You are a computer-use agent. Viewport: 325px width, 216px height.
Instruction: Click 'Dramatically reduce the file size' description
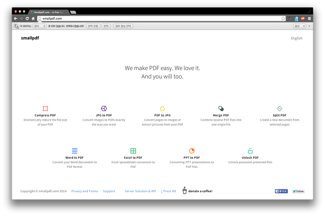tap(45, 120)
